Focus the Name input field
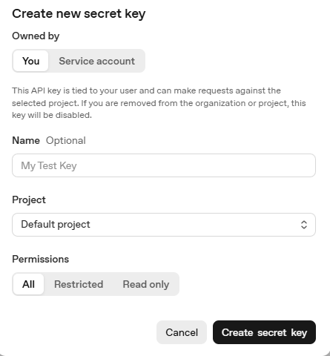Image resolution: width=330 pixels, height=356 pixels. pos(164,165)
